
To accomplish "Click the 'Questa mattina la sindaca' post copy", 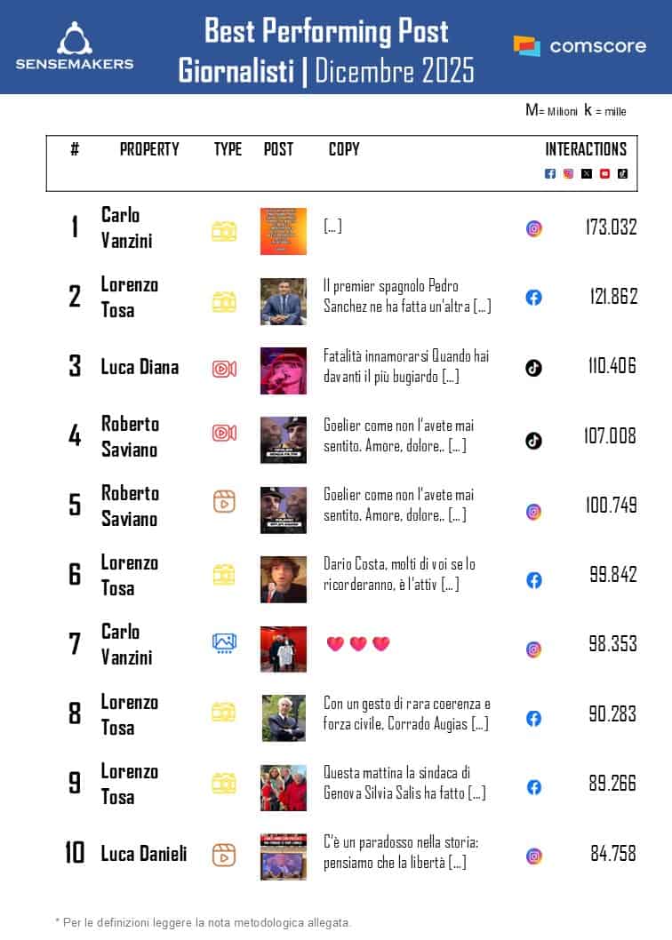I will (x=404, y=783).
